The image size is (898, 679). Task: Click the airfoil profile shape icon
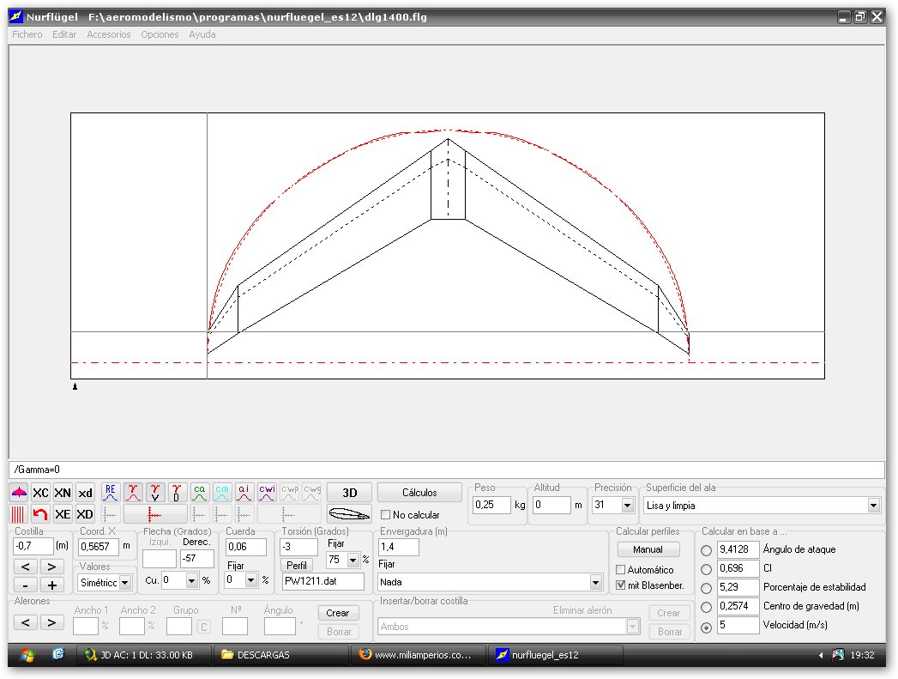(x=348, y=515)
